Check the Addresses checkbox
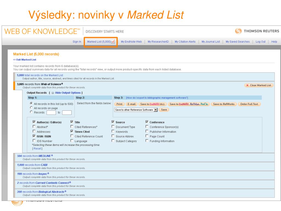Viewport: 281px width, 211px height. click(34, 131)
